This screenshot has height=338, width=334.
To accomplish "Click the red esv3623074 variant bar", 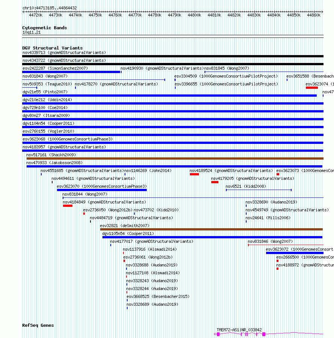I will [x=312, y=88].
